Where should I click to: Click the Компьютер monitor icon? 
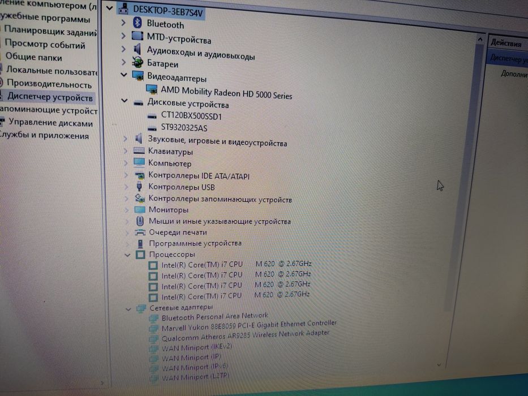[139, 163]
